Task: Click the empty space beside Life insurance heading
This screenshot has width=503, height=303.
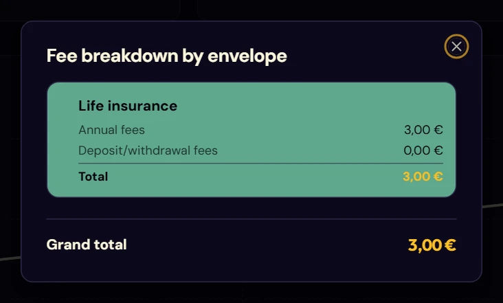Action: pos(308,106)
